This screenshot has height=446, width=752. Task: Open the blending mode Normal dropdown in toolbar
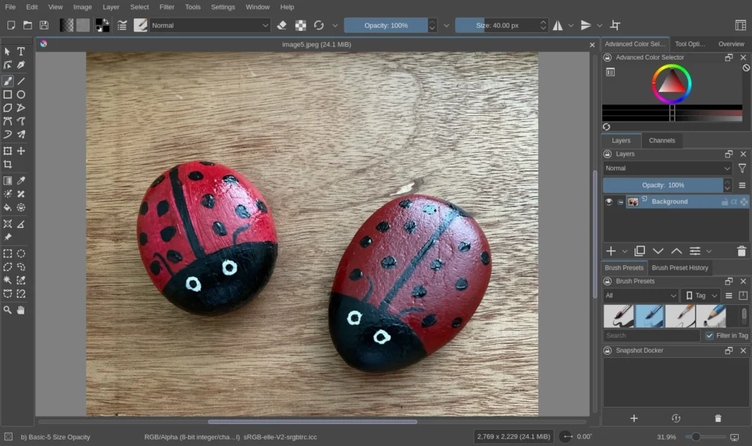[209, 26]
